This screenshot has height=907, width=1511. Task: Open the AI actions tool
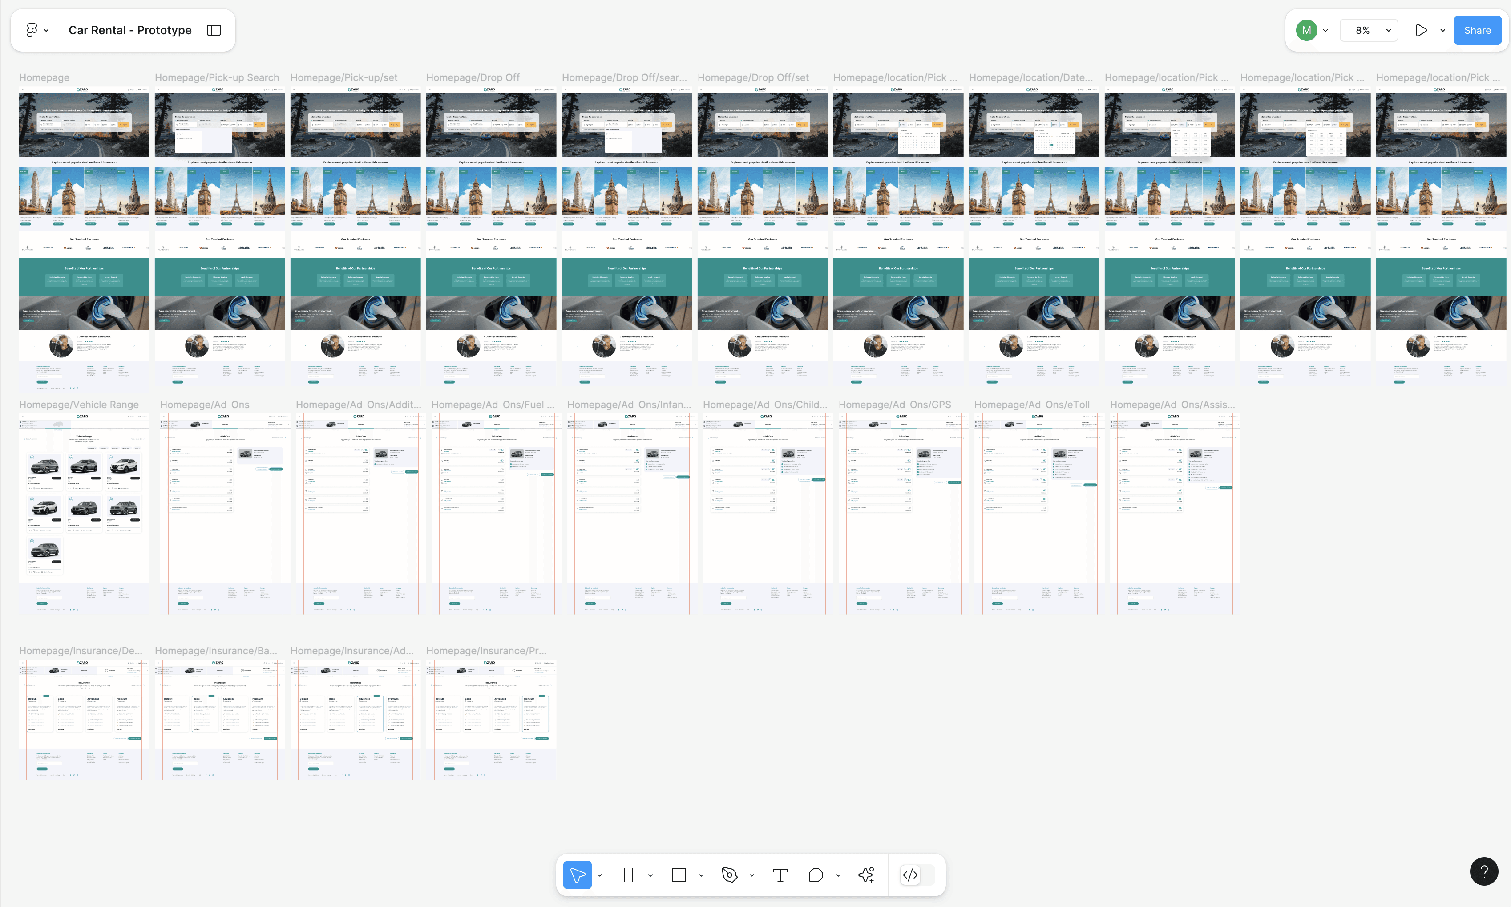pos(866,875)
